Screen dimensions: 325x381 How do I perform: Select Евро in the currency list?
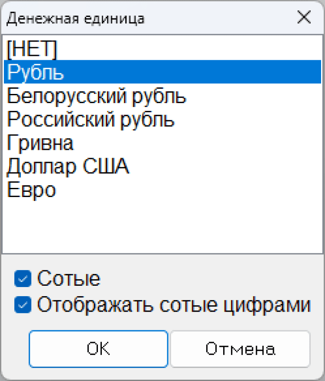tap(31, 190)
